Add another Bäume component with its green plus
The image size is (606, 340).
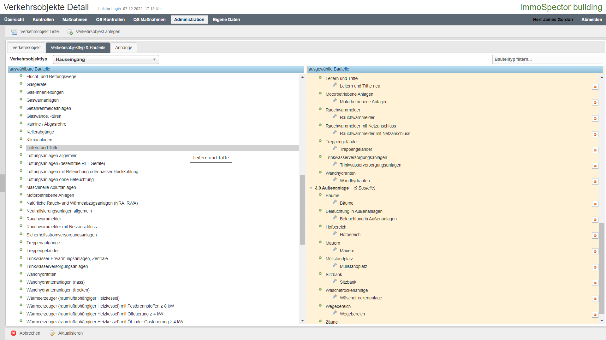coord(320,195)
